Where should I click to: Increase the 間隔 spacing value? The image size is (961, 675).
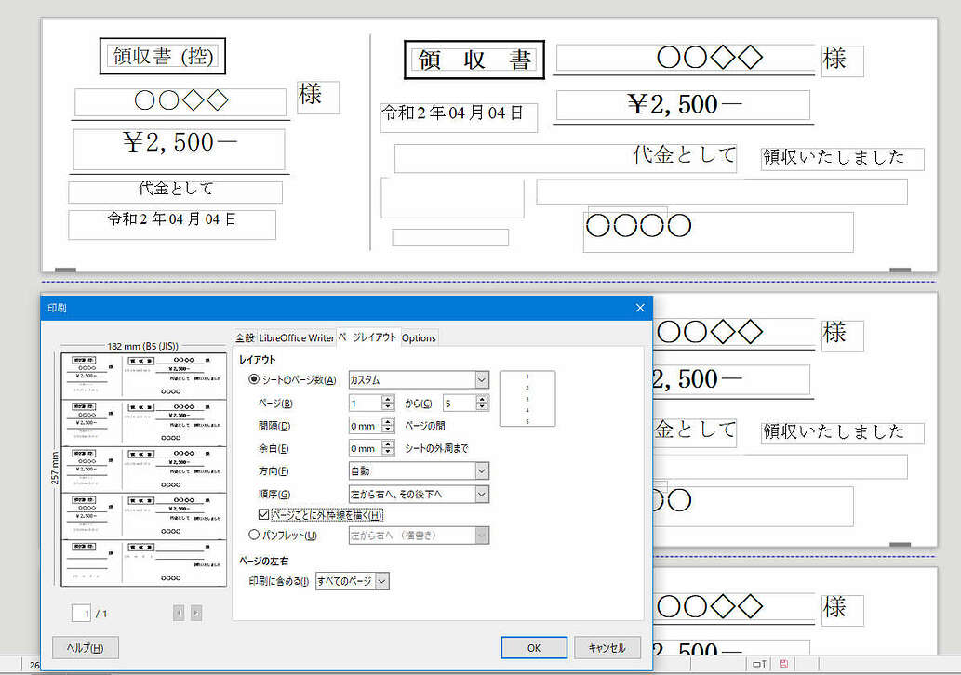tap(388, 421)
